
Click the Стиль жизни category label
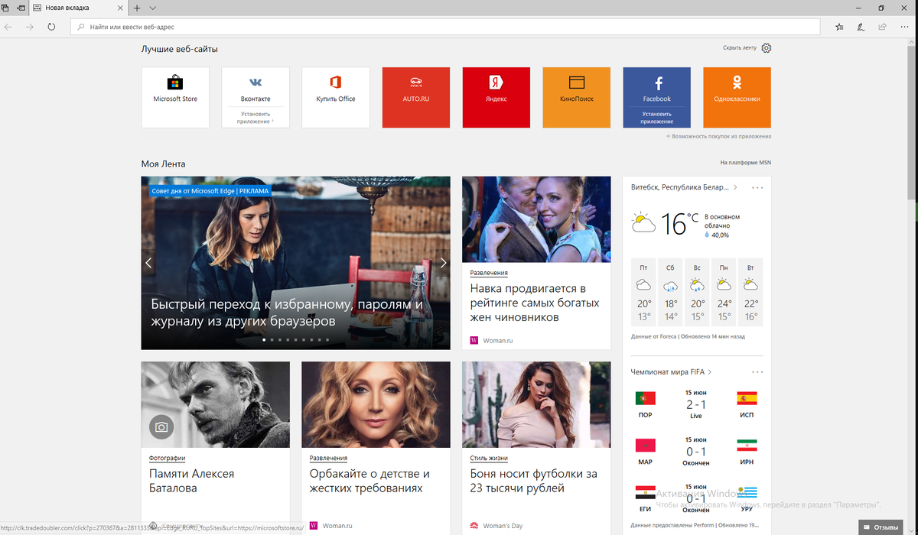[x=489, y=458]
